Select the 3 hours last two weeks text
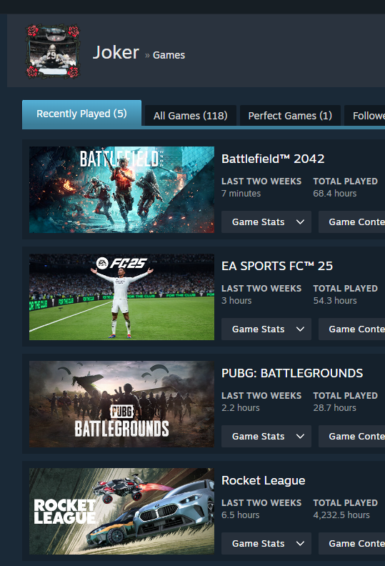 pyautogui.click(x=236, y=301)
